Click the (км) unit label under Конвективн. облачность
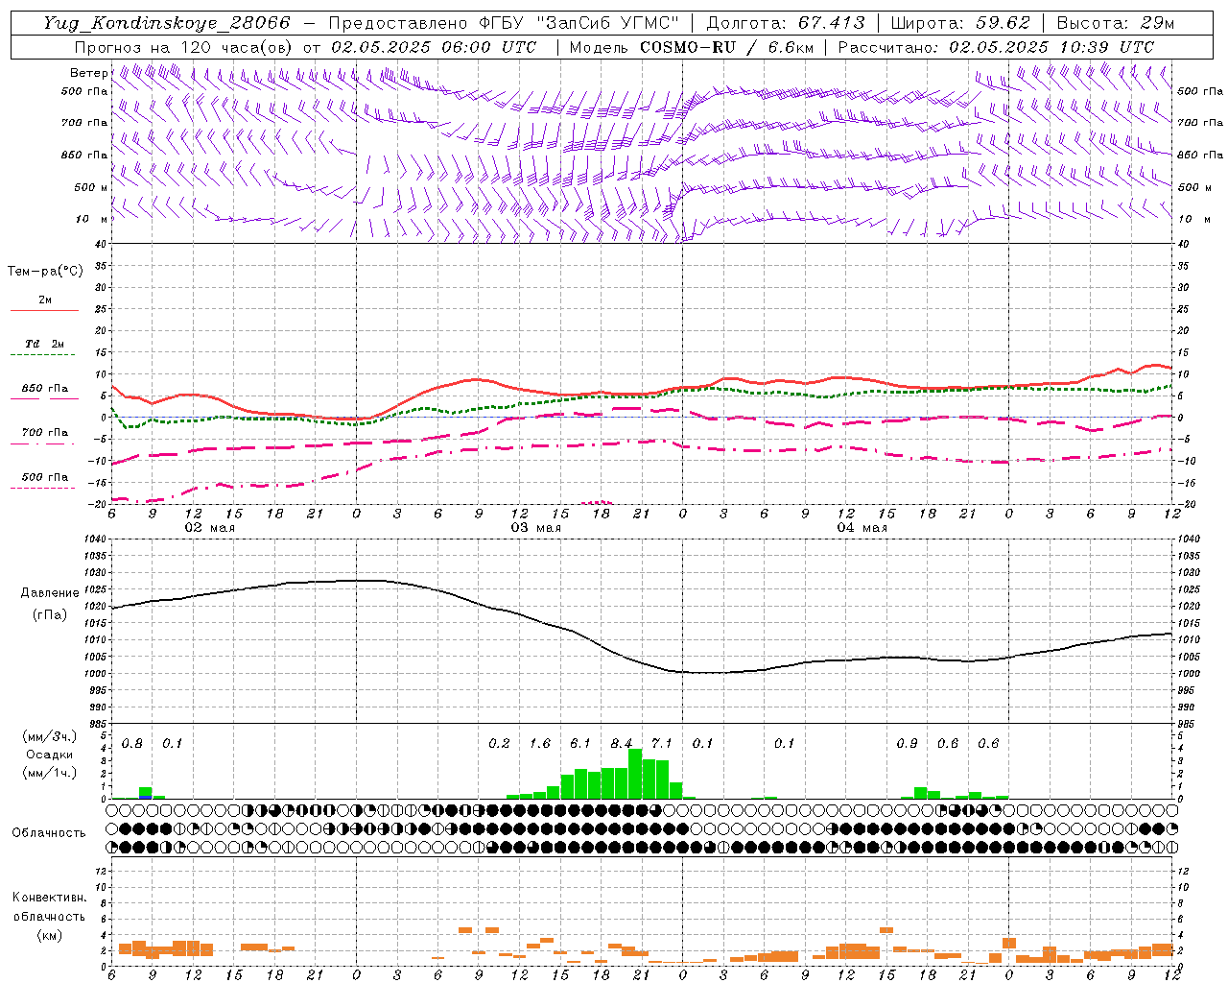The height and width of the screenshot is (983, 1228). (x=50, y=935)
